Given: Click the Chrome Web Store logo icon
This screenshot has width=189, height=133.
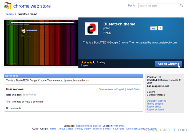Looking at the screenshot, I should (8, 6).
